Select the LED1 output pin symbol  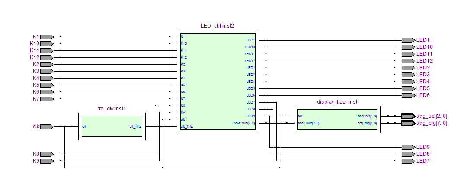409,40
